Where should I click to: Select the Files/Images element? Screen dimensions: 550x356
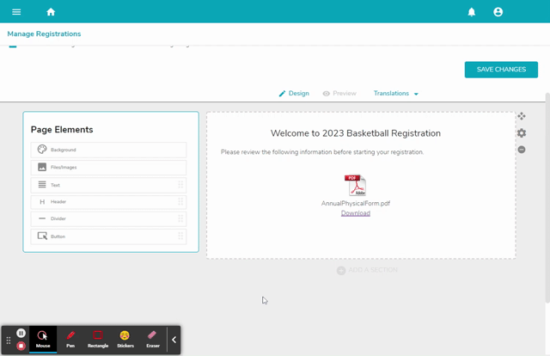tap(108, 168)
